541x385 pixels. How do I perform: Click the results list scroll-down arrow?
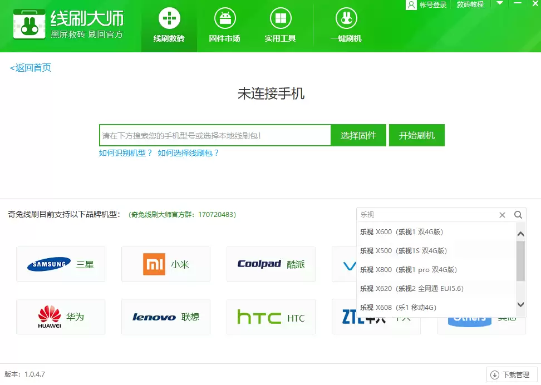click(520, 304)
